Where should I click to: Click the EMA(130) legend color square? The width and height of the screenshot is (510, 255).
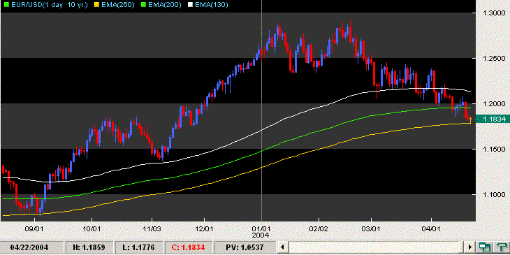[x=189, y=5]
